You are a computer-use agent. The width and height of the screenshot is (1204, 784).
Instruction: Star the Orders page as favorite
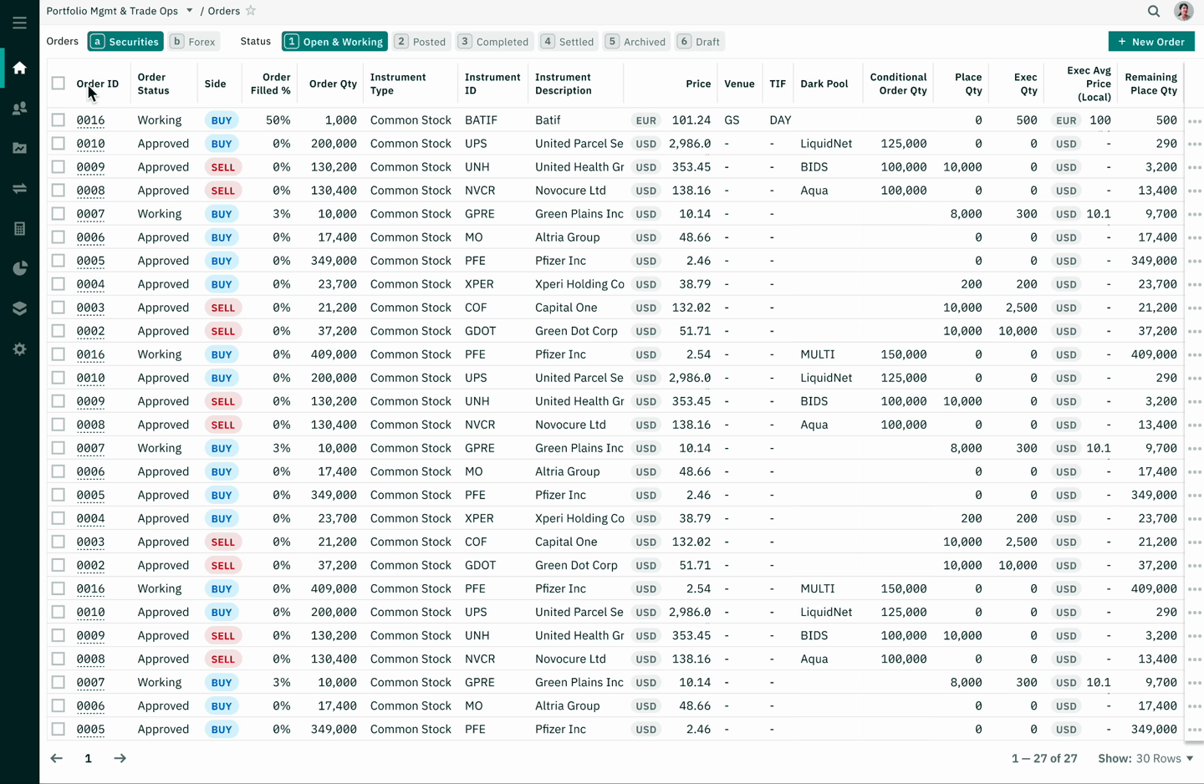[251, 11]
